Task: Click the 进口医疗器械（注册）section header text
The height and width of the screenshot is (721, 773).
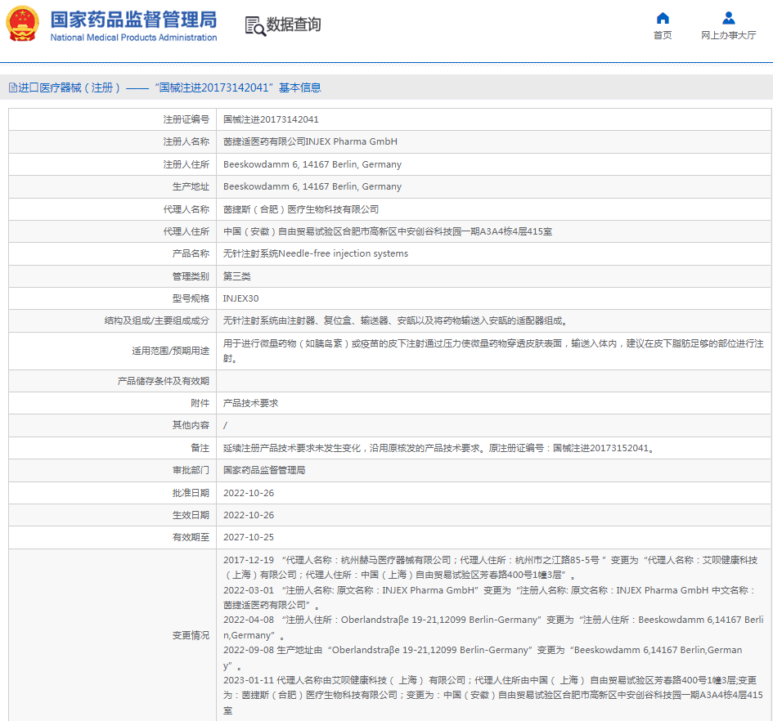Action: click(70, 87)
